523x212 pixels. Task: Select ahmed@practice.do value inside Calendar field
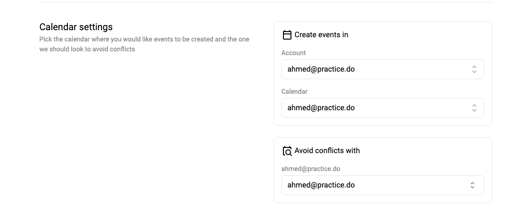(x=321, y=108)
